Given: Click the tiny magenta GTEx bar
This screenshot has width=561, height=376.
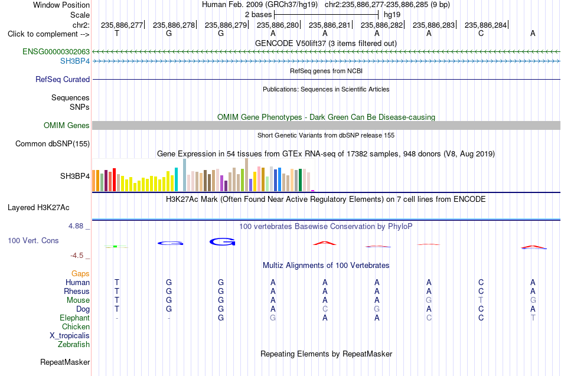Looking at the screenshot, I should point(313,191).
